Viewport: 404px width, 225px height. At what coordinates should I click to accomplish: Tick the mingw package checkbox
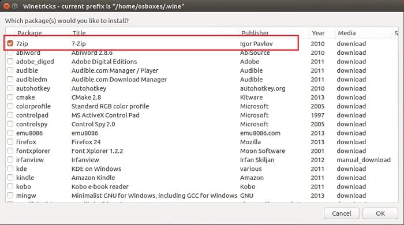[10, 196]
